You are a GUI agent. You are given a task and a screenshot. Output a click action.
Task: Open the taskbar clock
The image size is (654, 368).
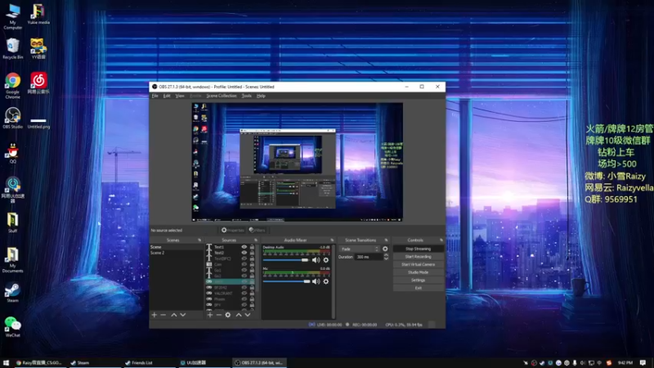625,363
